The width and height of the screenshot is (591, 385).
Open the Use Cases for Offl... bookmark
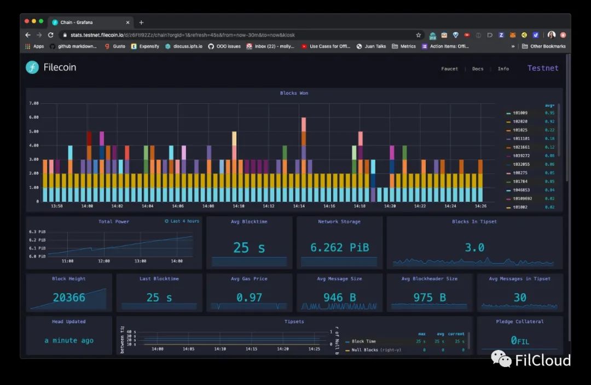click(326, 46)
